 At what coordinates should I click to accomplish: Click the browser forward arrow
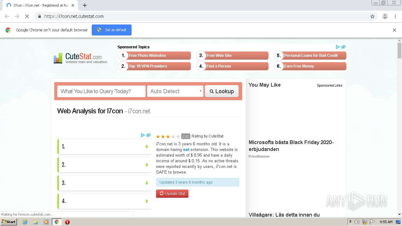click(17, 16)
